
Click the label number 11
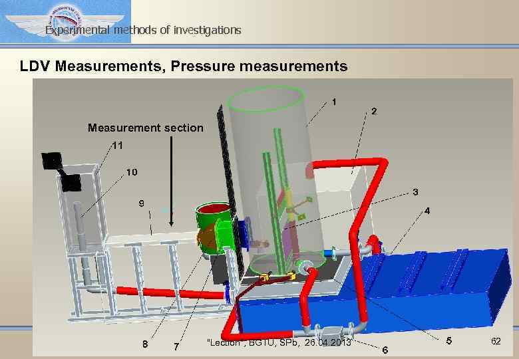pyautogui.click(x=118, y=145)
